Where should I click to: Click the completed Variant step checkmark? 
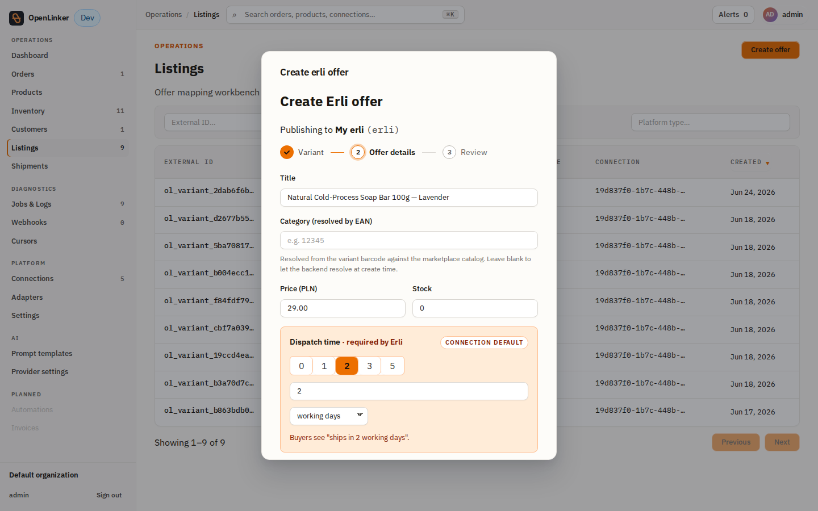(287, 152)
